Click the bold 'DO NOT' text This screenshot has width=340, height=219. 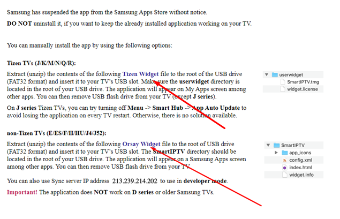(19, 24)
